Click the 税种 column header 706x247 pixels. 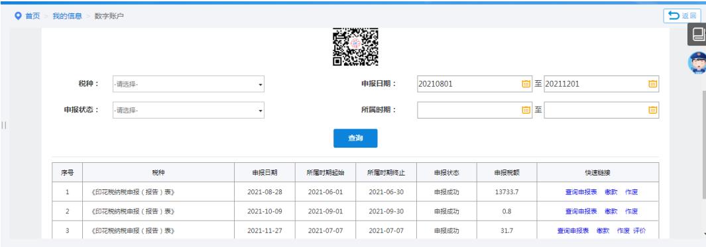158,173
